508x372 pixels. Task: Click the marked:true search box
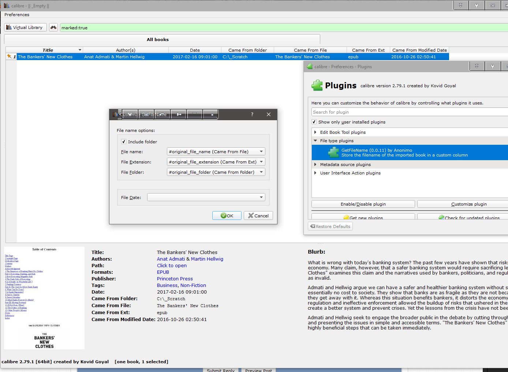coord(284,27)
